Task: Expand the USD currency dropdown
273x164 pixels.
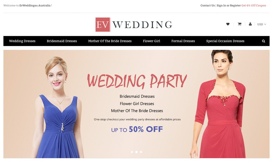Action: 262,24
